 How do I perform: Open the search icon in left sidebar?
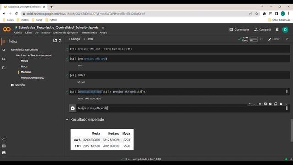(4, 50)
